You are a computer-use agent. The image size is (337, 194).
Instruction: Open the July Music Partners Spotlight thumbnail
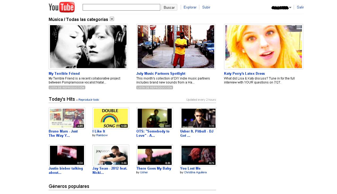[176, 47]
